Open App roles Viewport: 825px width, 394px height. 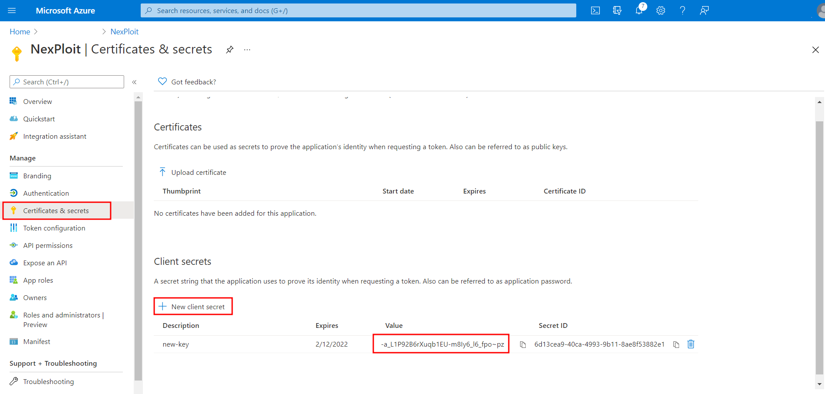click(38, 280)
